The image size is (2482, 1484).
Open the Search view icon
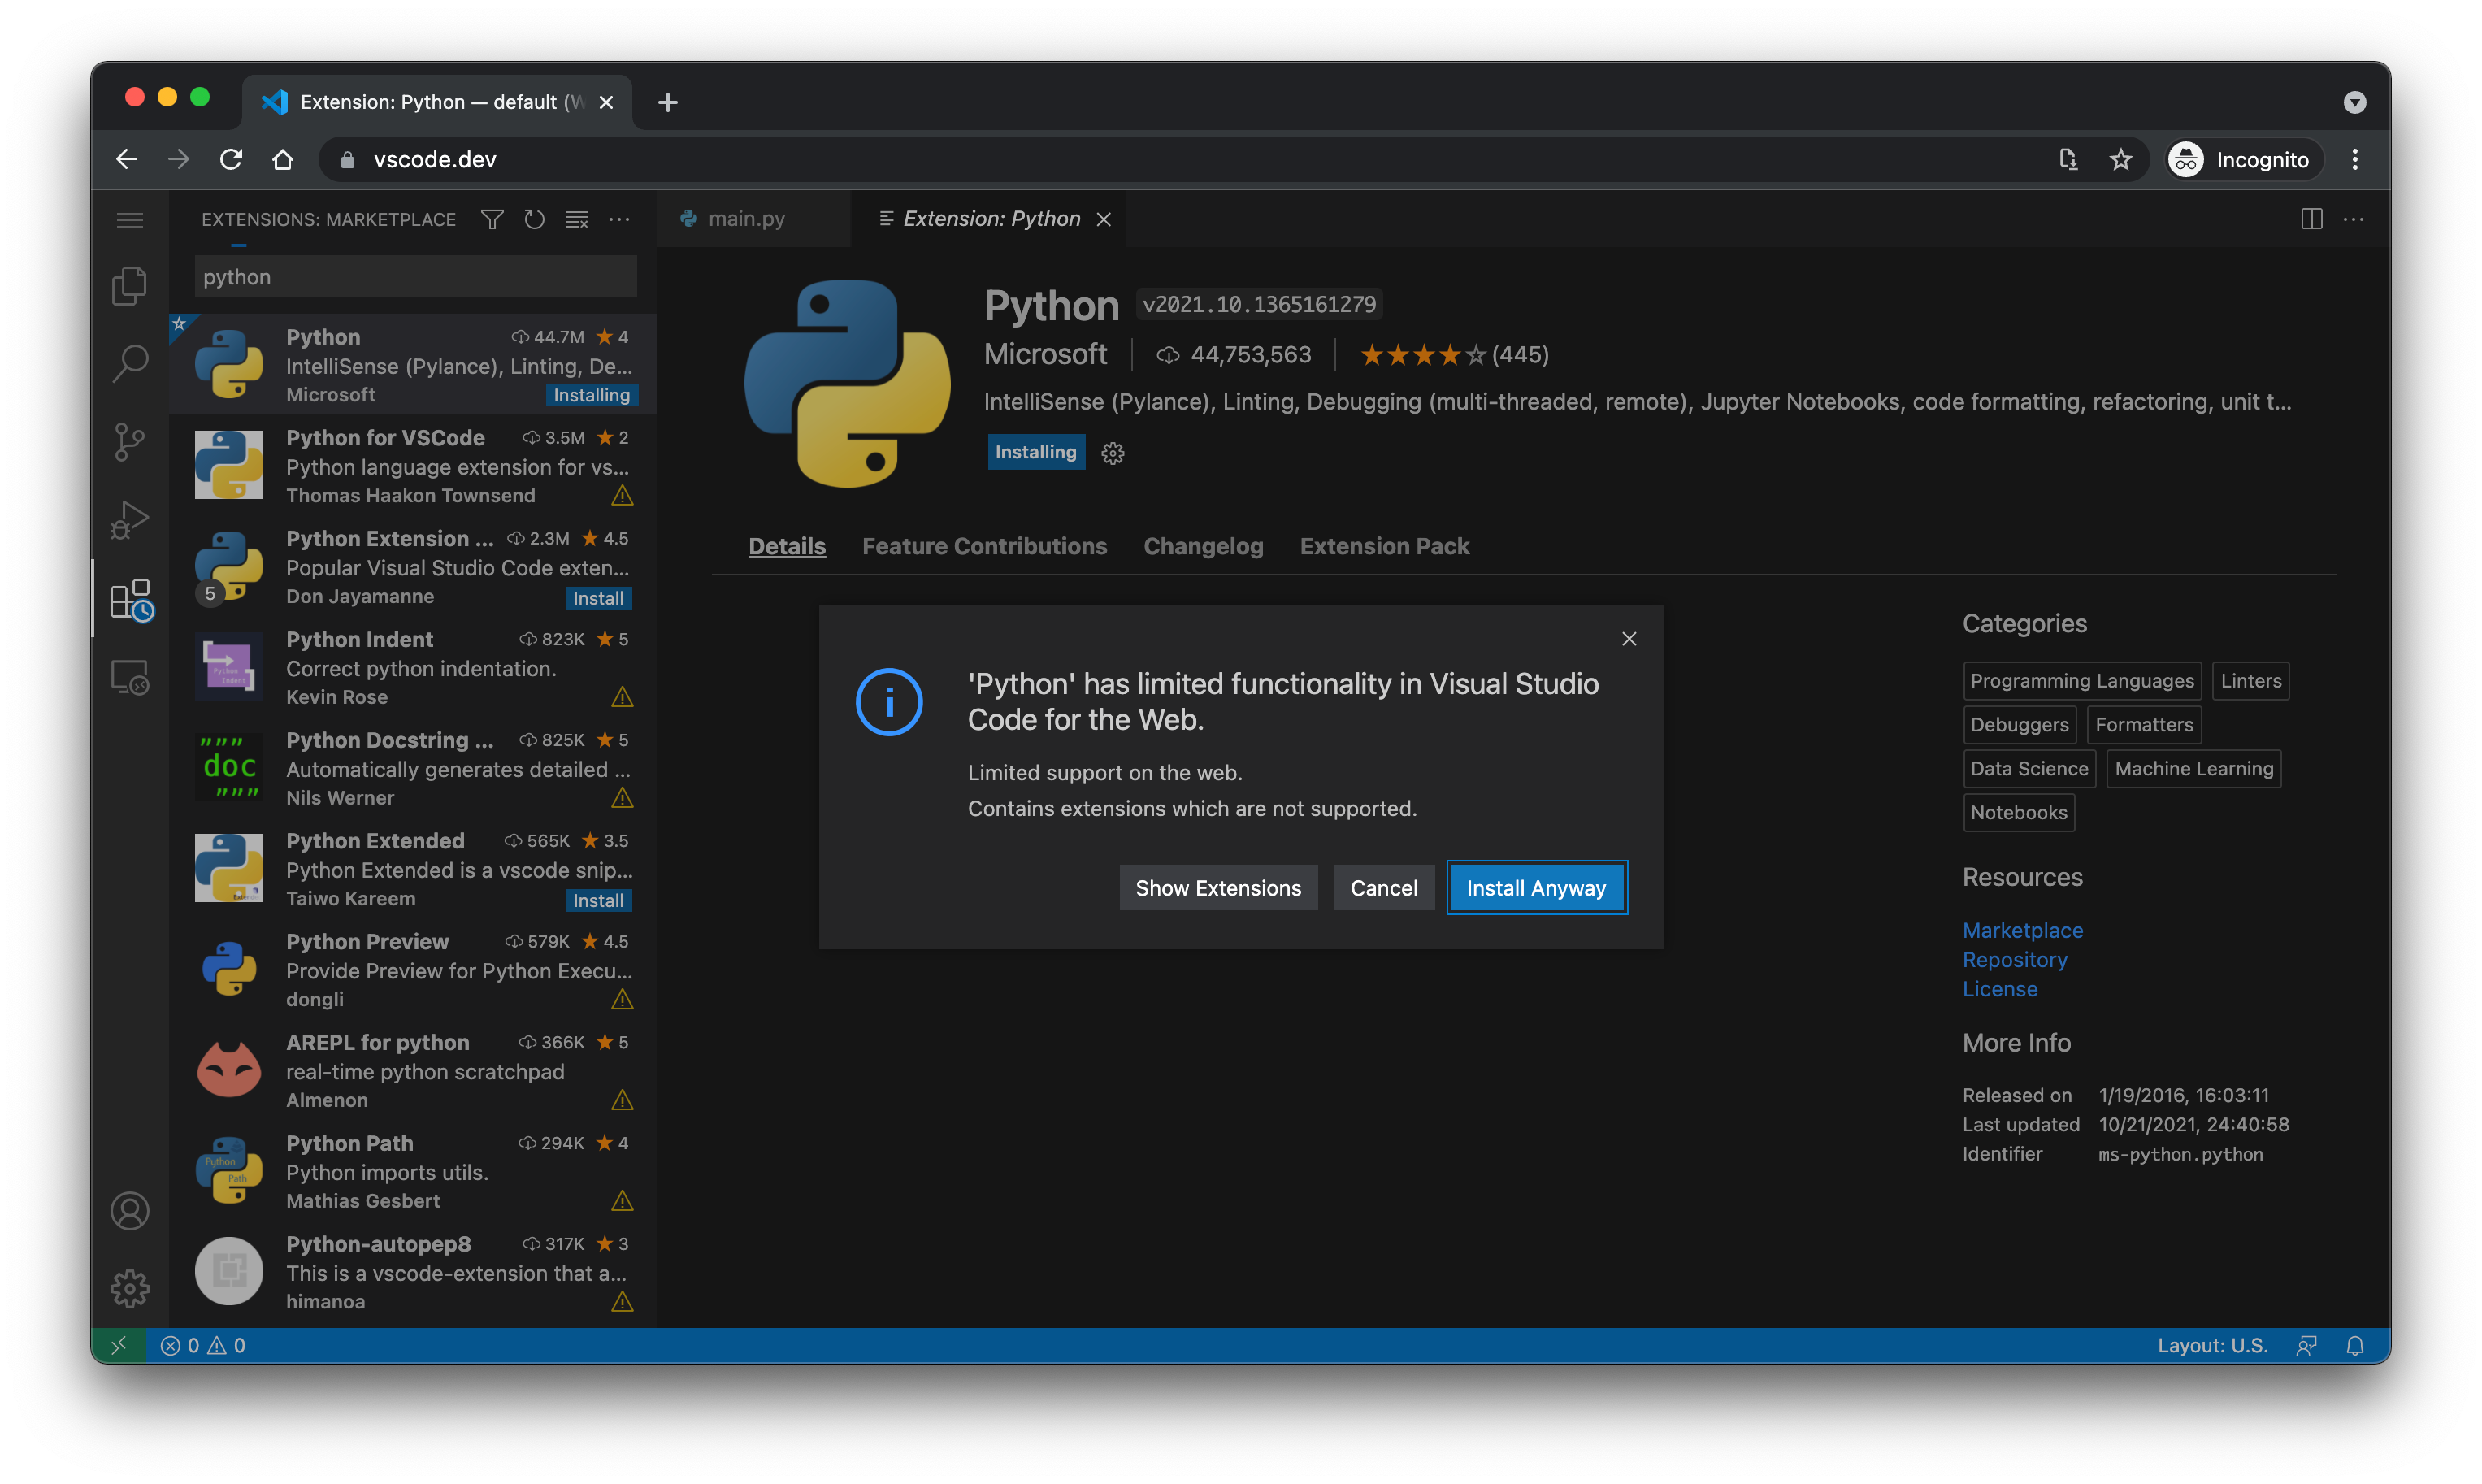(130, 363)
